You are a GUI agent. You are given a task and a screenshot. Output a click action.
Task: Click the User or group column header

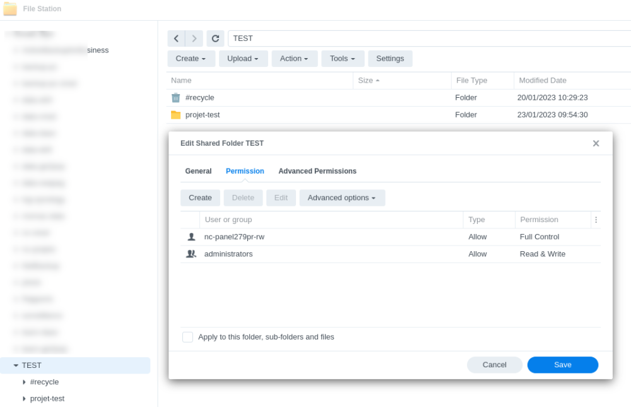pos(331,220)
